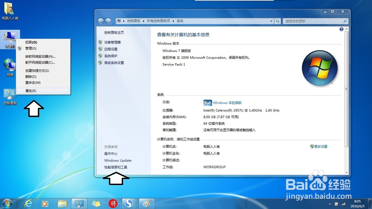The width and height of the screenshot is (372, 209).
Task: Click the search magnifier icon
Action: tap(345, 21)
